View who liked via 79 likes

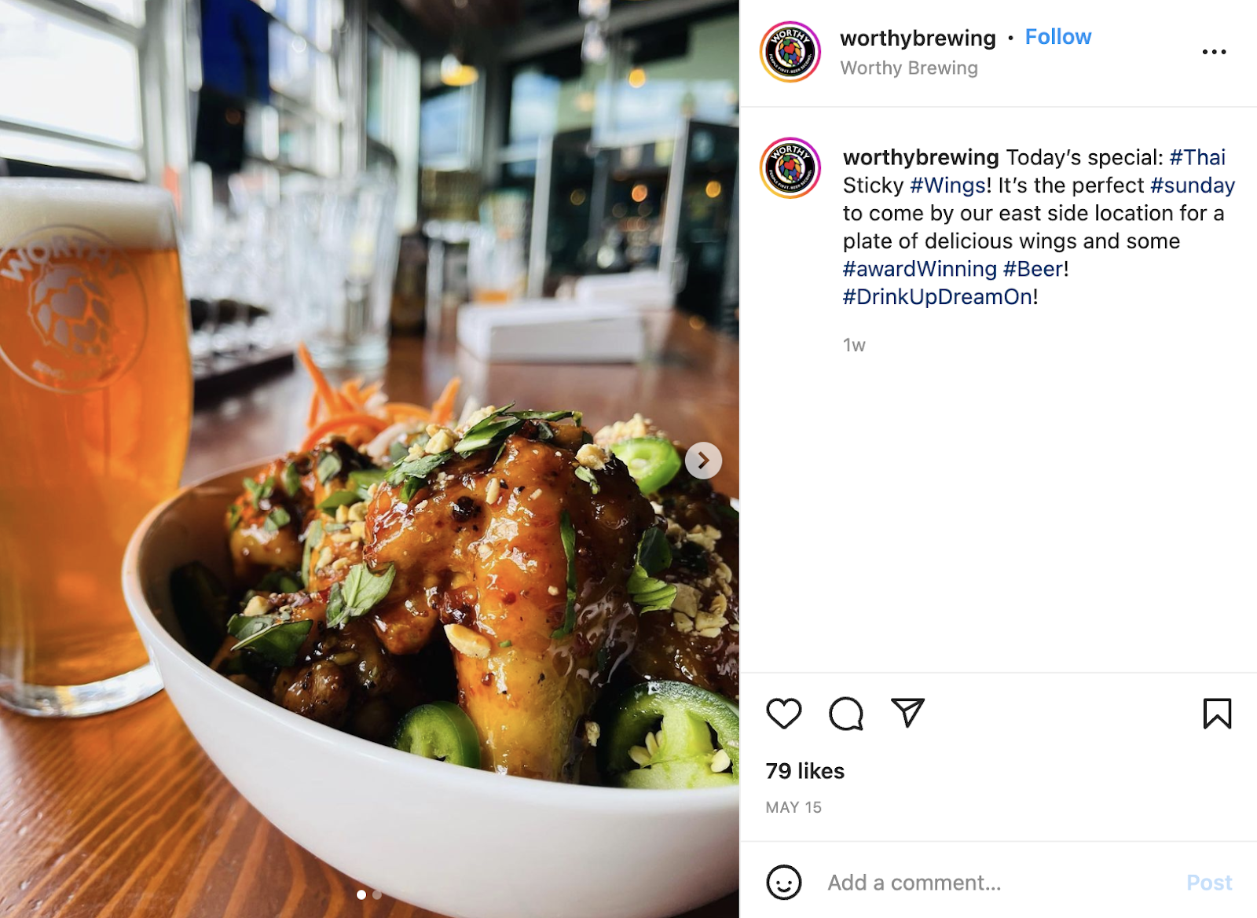pyautogui.click(x=805, y=771)
